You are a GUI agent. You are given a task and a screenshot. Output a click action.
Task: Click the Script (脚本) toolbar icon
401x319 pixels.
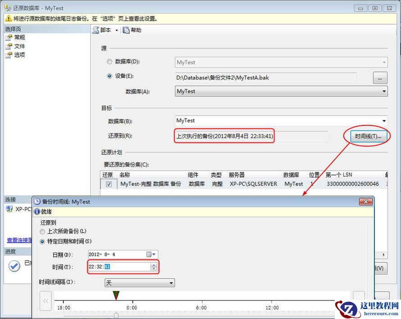click(96, 30)
